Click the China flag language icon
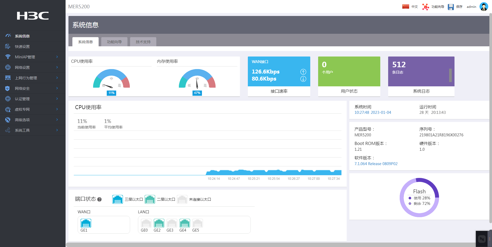 coord(405,7)
